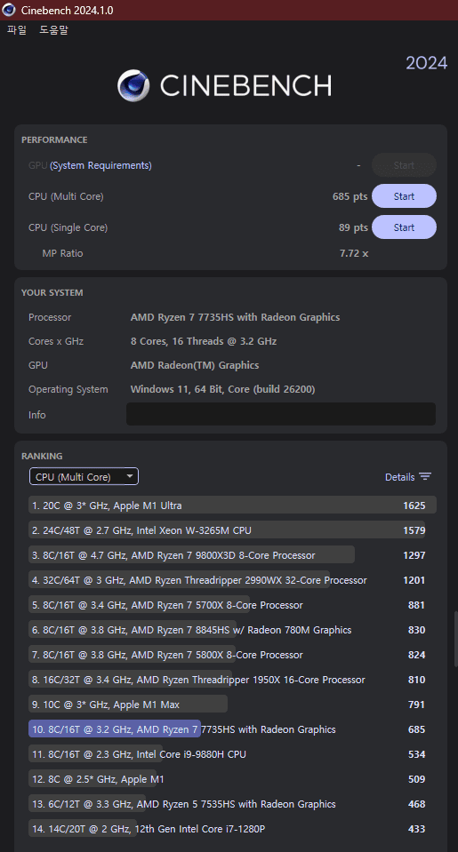
Task: Select the Apple M1 Max ranking row
Action: (x=232, y=705)
